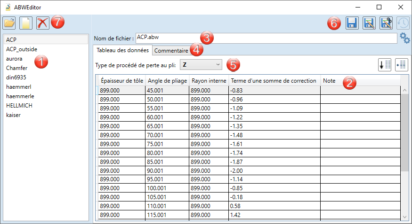Viewport: 412px width, 224px height.
Task: Click the Save As icon with pencil
Action: [x=369, y=23]
